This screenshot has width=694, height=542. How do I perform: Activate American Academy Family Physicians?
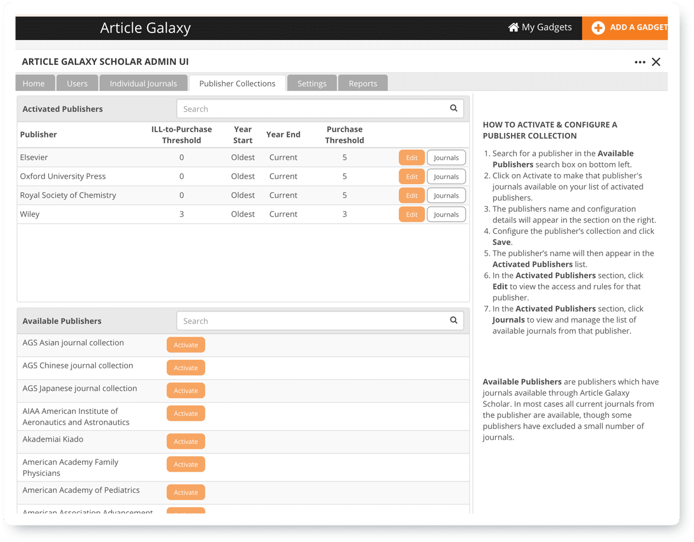[x=186, y=465]
